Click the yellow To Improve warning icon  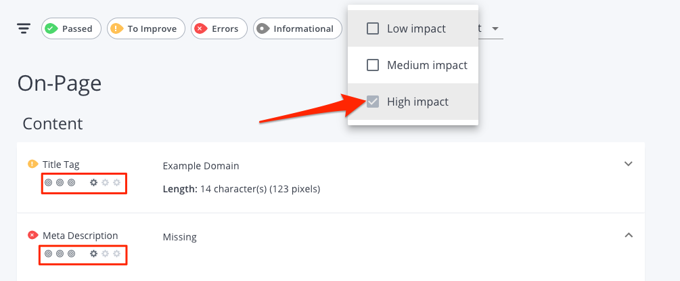[117, 28]
